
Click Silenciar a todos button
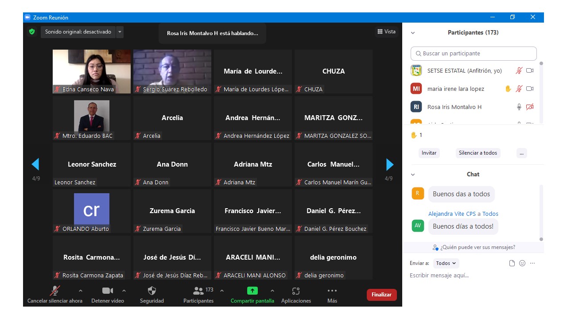(478, 153)
